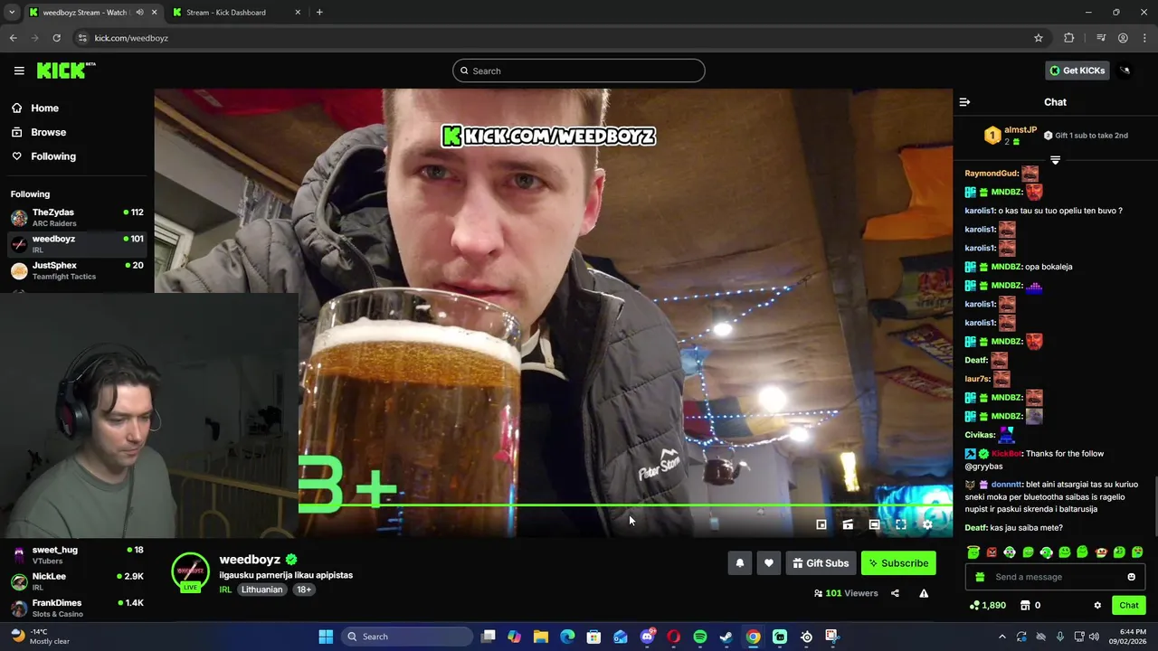Click the 18+ tag

coord(304,590)
